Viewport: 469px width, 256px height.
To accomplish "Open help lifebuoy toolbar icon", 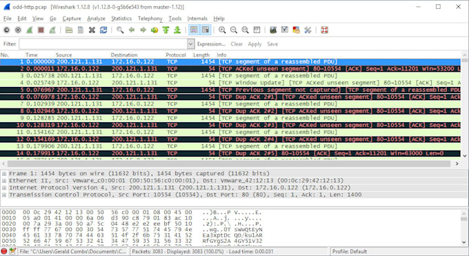I will [325, 30].
